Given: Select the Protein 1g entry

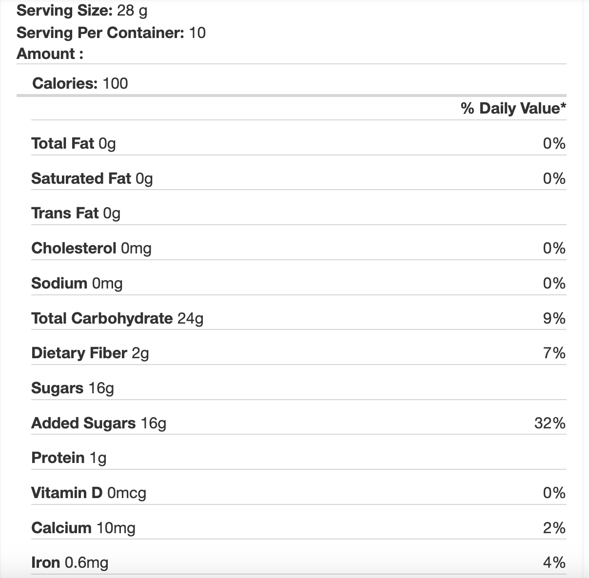Looking at the screenshot, I should pyautogui.click(x=69, y=458).
